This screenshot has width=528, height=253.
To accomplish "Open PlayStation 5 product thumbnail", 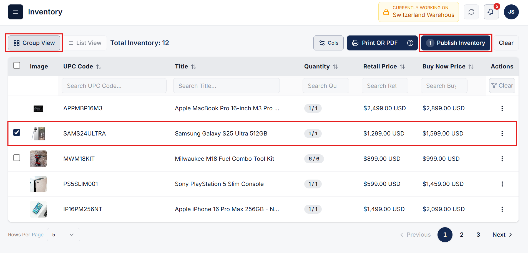I will [x=38, y=184].
